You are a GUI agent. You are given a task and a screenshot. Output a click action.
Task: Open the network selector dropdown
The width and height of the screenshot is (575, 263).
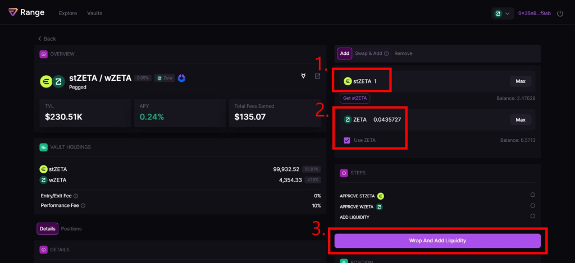pos(503,13)
